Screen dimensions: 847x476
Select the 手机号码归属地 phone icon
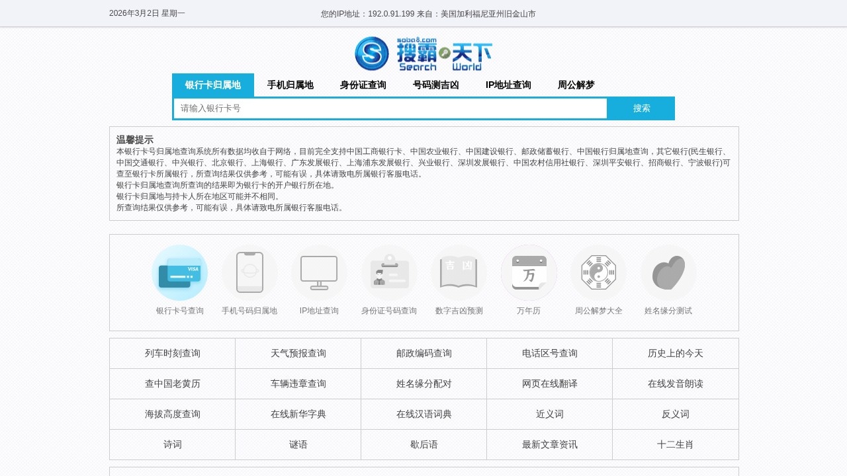click(x=250, y=272)
